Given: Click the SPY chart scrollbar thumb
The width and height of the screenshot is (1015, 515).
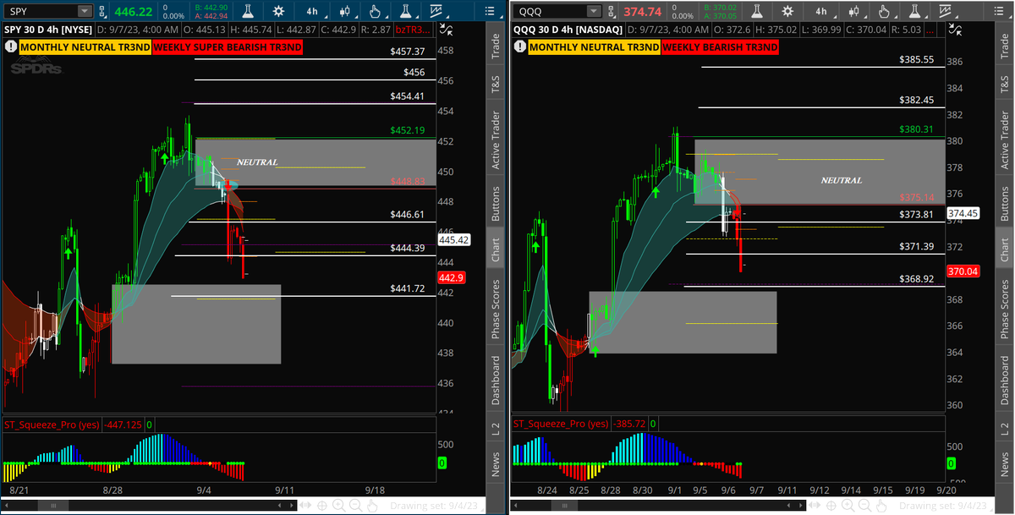Looking at the screenshot, I should [x=53, y=506].
